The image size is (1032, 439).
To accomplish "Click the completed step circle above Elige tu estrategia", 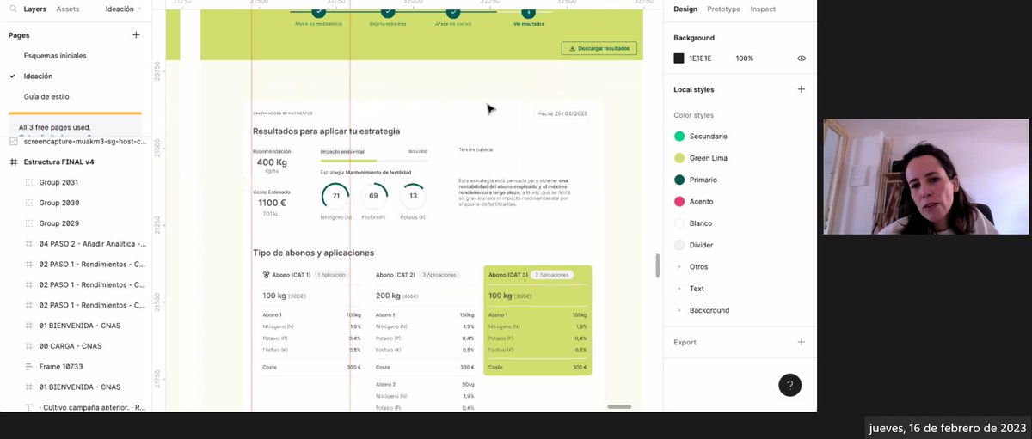I will (x=388, y=12).
